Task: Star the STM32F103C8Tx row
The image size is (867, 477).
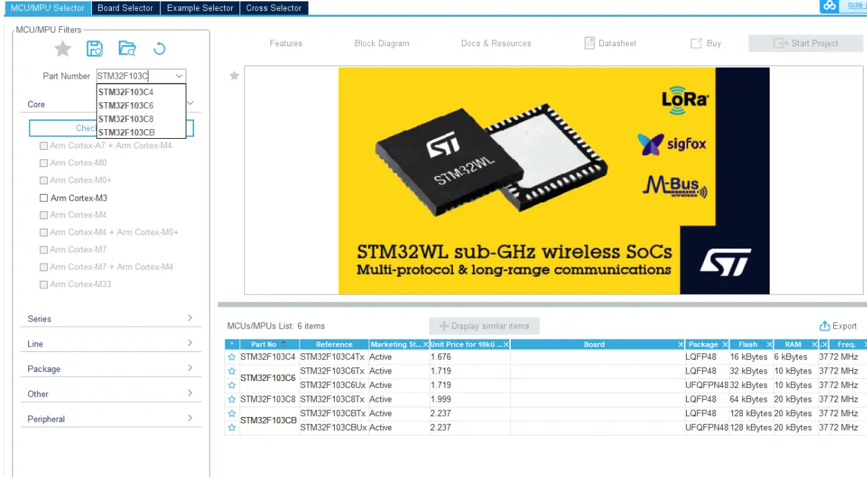Action: pyautogui.click(x=232, y=399)
